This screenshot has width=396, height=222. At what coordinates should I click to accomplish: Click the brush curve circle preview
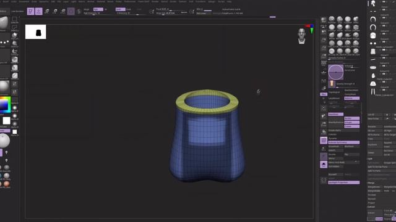pos(335,72)
